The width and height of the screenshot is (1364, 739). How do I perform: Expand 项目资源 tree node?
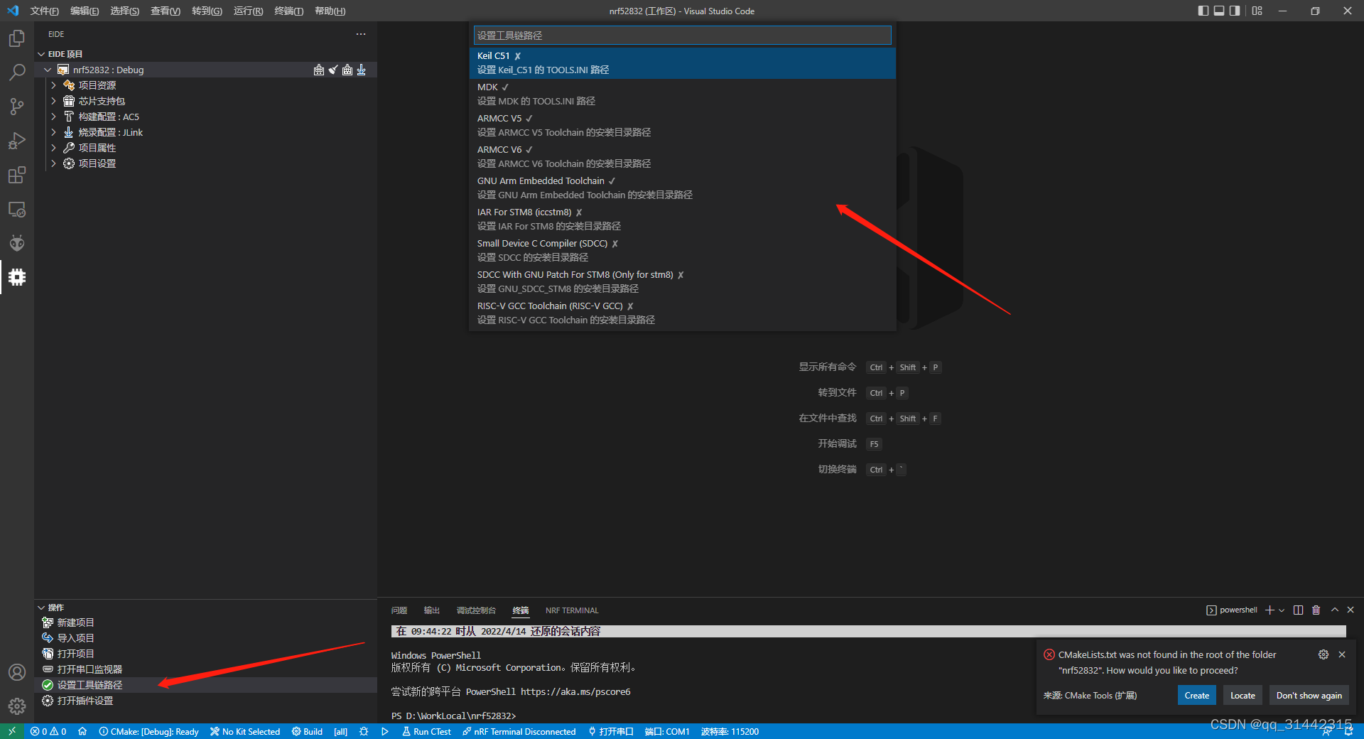tap(53, 85)
